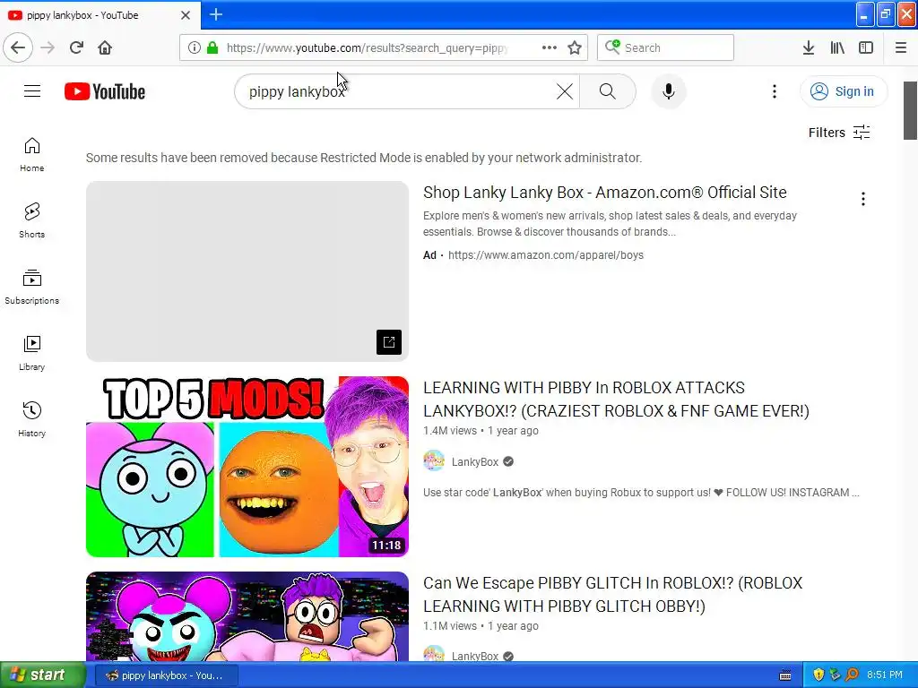Open the TOP 5 MODS video thumbnail

[x=247, y=466]
